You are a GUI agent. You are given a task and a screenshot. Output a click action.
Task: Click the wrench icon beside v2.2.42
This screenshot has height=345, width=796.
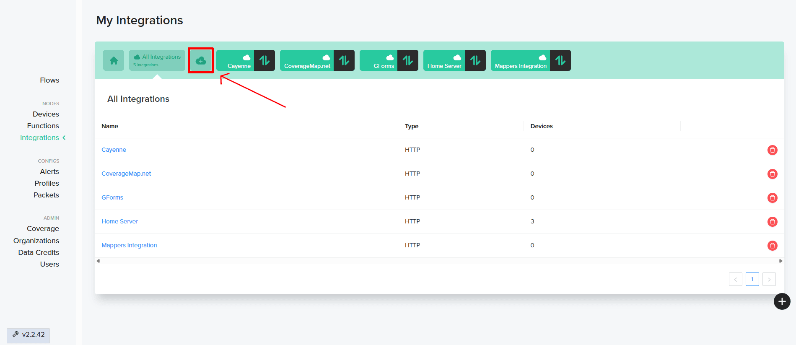(16, 334)
